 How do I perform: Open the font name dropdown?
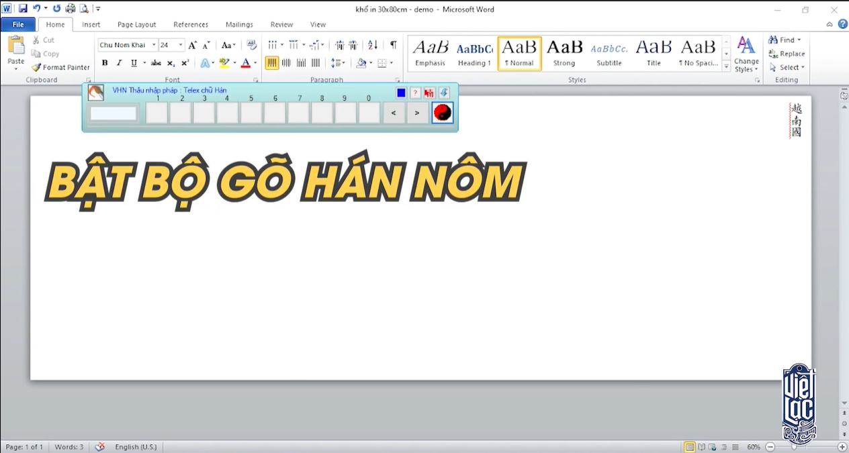[x=154, y=45]
